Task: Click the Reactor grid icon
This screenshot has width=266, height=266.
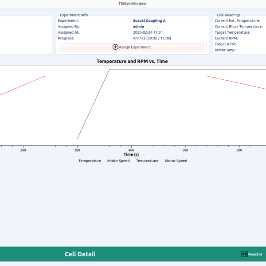Action: pos(244,254)
